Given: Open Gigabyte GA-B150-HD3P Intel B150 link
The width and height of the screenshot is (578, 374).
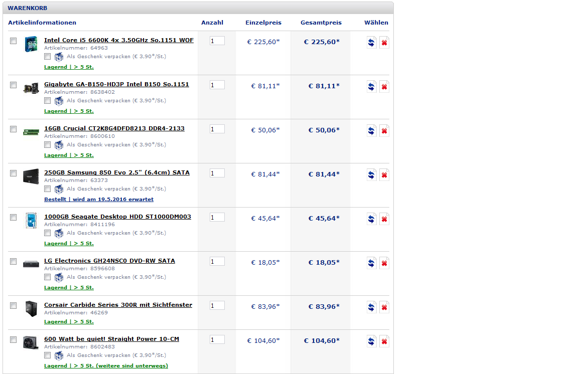Looking at the screenshot, I should point(116,84).
